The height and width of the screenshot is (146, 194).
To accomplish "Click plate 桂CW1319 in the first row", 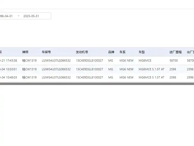I will coord(29,60).
